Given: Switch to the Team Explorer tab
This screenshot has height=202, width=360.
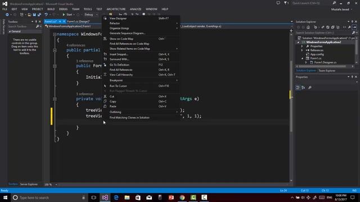Looking at the screenshot, I should (327, 71).
